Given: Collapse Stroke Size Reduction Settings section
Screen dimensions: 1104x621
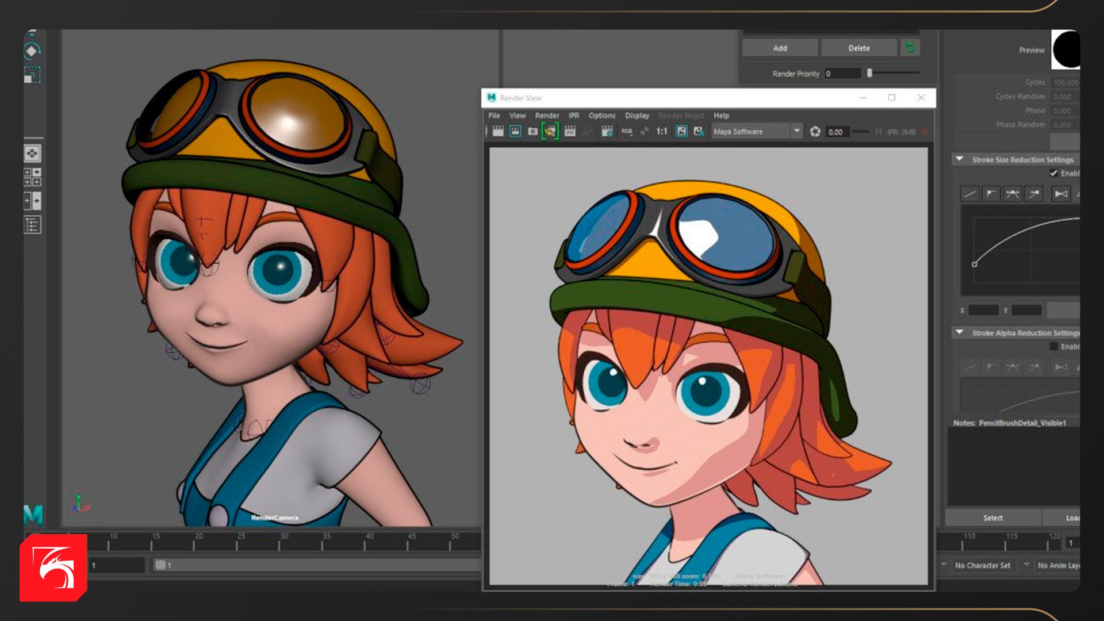Looking at the screenshot, I should tap(959, 159).
